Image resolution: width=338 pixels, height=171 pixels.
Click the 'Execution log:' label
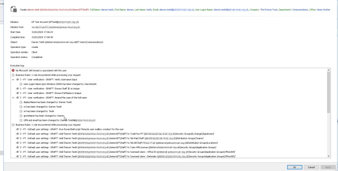[x=17, y=66]
